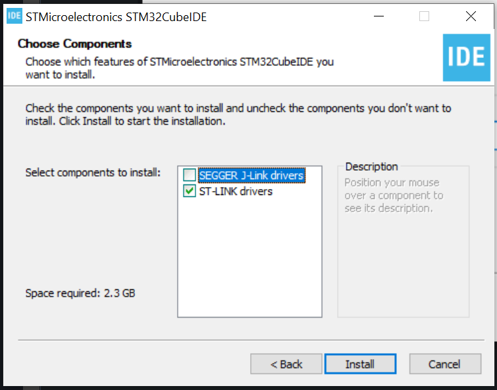Uncheck the ST-LINK drivers checkbox

[189, 191]
